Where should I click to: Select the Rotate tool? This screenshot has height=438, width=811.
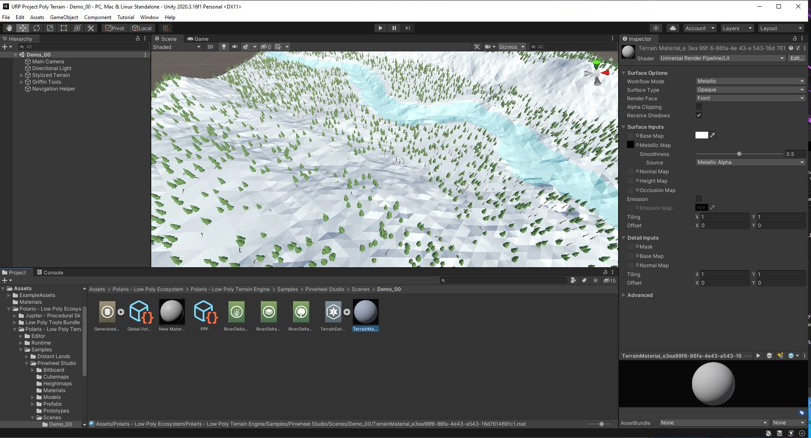37,28
